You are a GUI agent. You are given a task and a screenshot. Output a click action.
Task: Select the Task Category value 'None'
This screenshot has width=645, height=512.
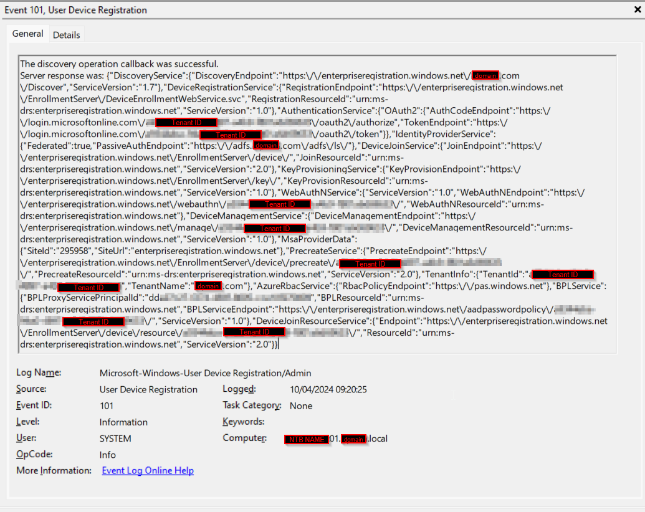tap(301, 406)
